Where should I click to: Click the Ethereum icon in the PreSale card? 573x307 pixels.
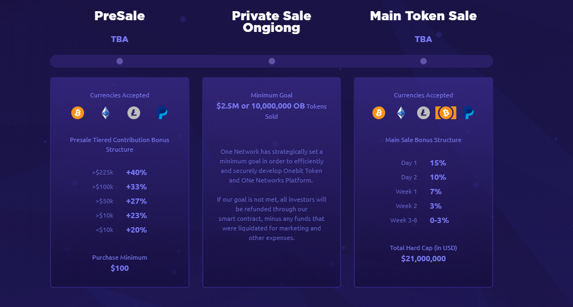coord(105,113)
